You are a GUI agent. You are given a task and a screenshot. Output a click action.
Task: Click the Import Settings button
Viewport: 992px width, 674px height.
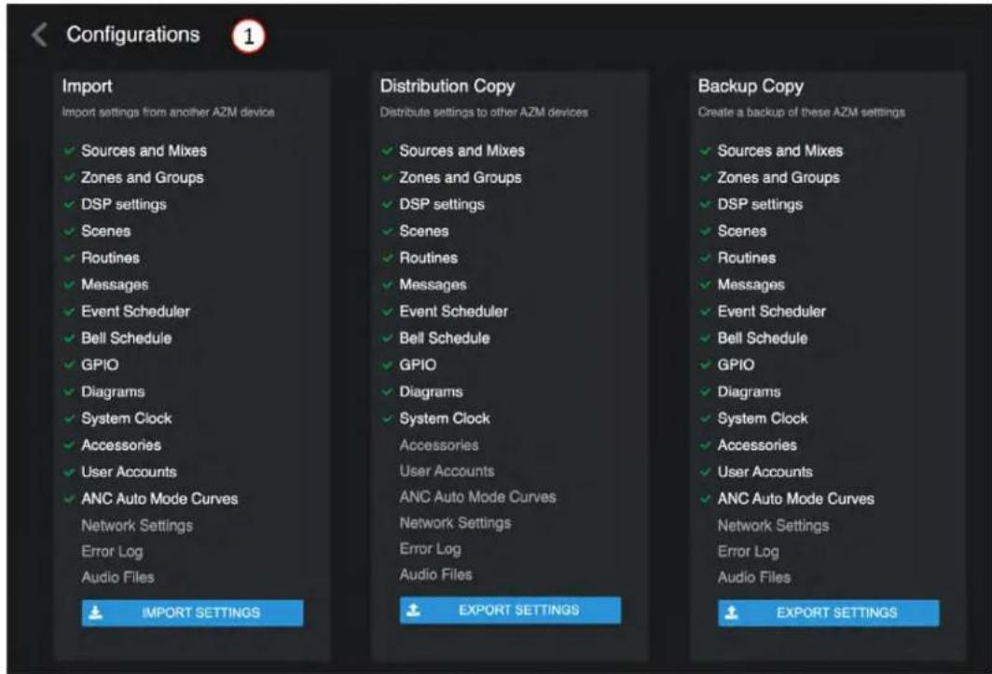pos(192,612)
